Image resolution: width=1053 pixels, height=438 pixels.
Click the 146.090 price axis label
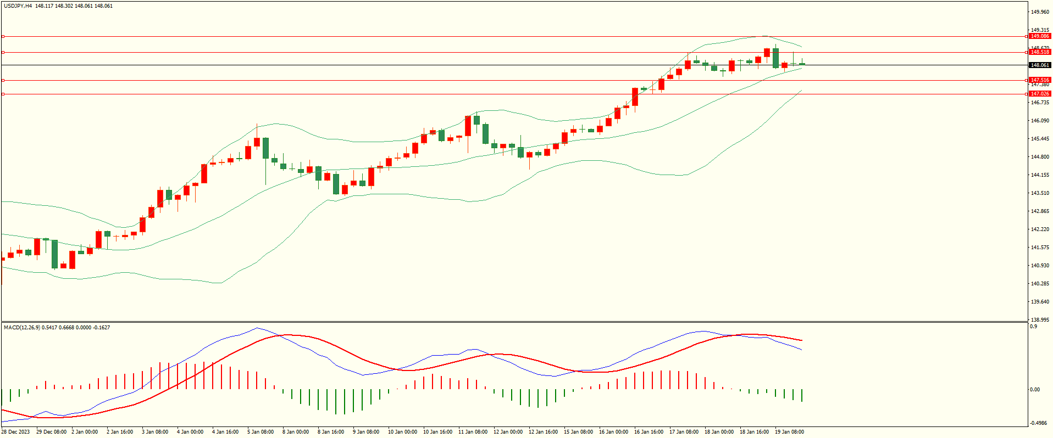tap(1040, 121)
